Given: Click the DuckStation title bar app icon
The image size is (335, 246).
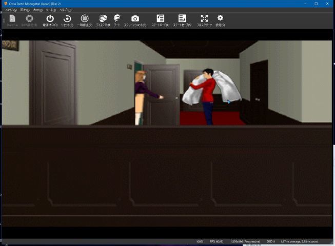Looking at the screenshot, I should click(x=6, y=4).
